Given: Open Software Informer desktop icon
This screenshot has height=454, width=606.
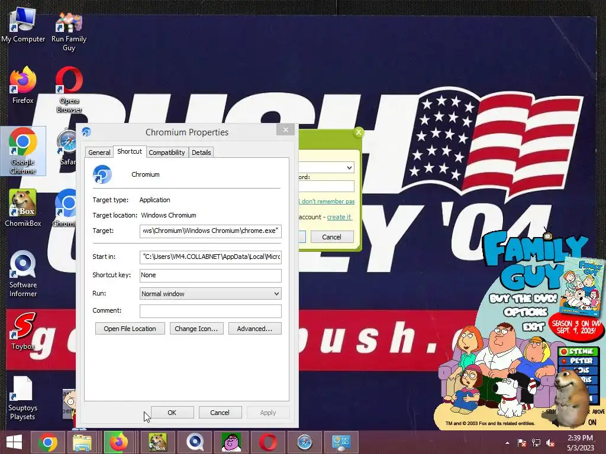Looking at the screenshot, I should tap(23, 274).
